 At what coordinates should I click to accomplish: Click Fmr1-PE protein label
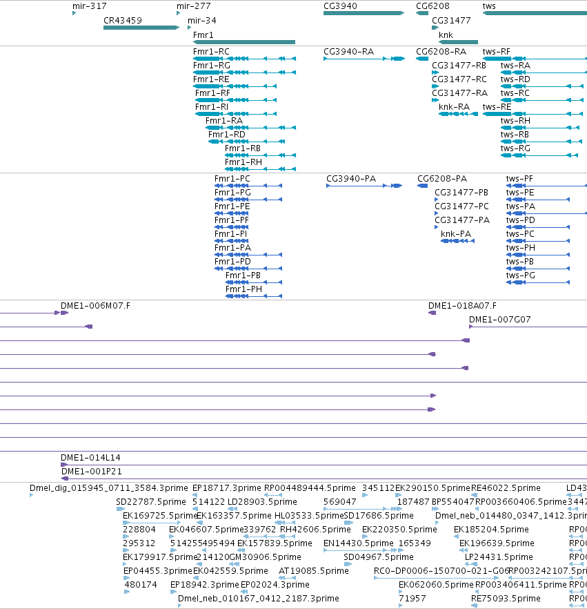232,206
